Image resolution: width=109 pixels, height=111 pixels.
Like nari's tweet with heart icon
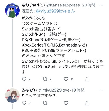pyautogui.click(x=66, y=79)
